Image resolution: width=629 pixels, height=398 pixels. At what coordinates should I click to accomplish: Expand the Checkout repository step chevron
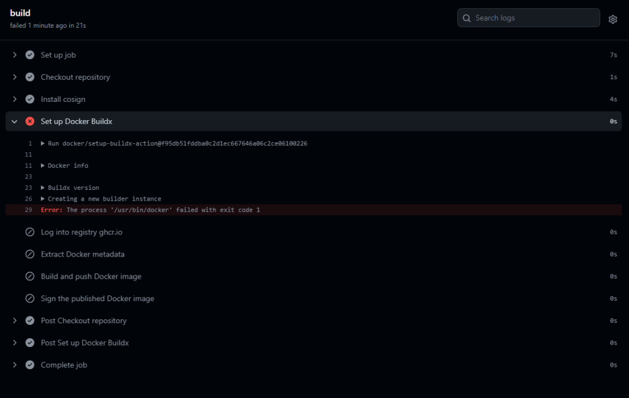coord(15,77)
